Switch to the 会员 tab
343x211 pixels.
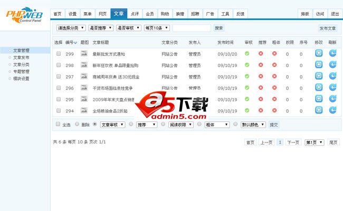(x=150, y=14)
